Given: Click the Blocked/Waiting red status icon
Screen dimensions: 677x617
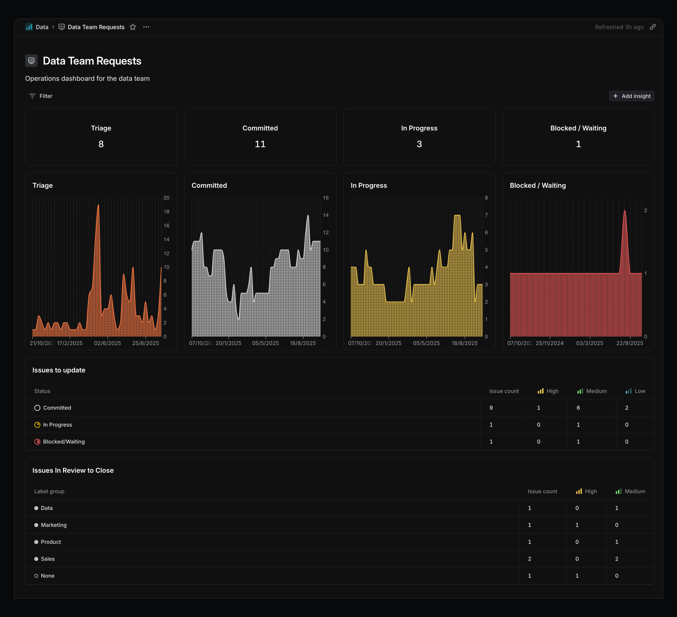Looking at the screenshot, I should tap(37, 442).
